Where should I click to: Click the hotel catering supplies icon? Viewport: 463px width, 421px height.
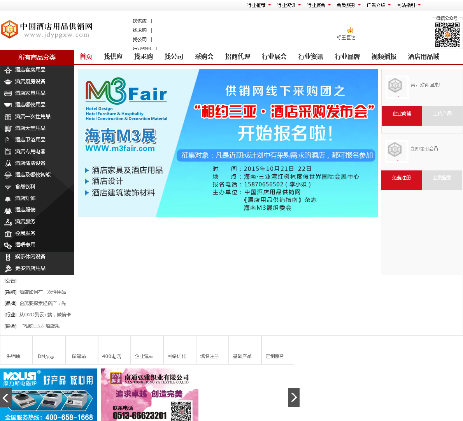click(x=8, y=105)
